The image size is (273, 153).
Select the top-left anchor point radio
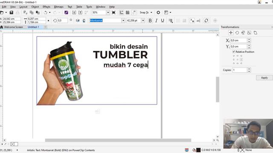pyautogui.click(x=234, y=56)
